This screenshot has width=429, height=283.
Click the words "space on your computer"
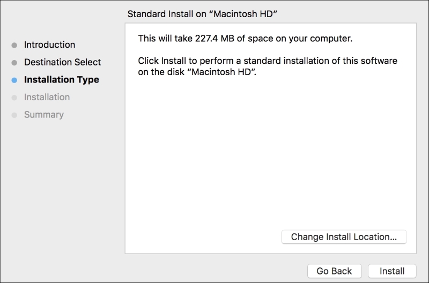[x=307, y=39]
